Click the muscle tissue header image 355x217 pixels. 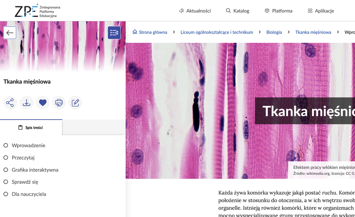point(185,111)
